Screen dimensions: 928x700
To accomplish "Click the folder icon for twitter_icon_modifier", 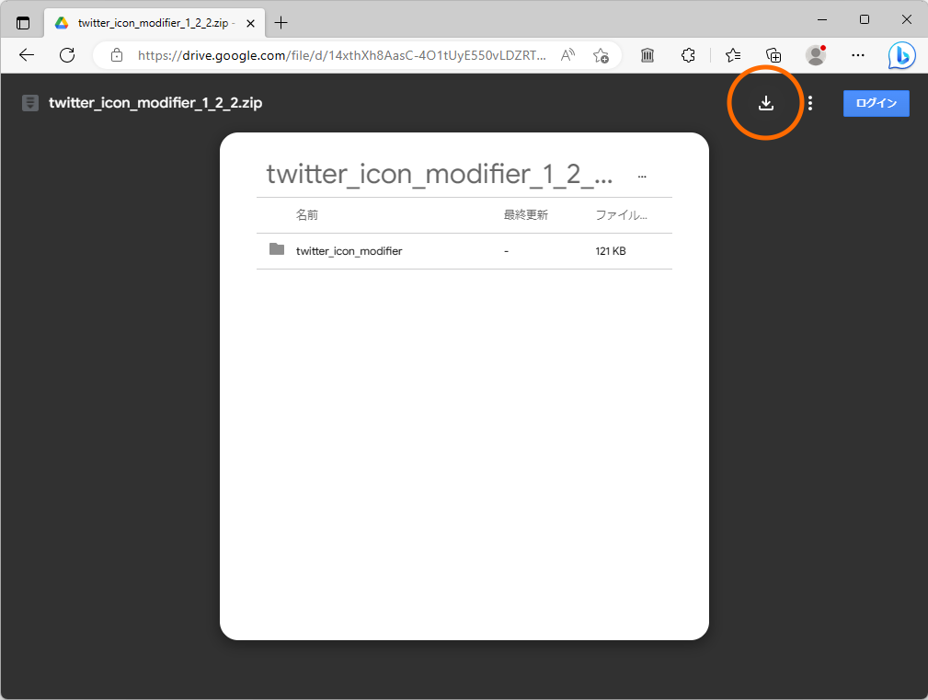I will 277,250.
